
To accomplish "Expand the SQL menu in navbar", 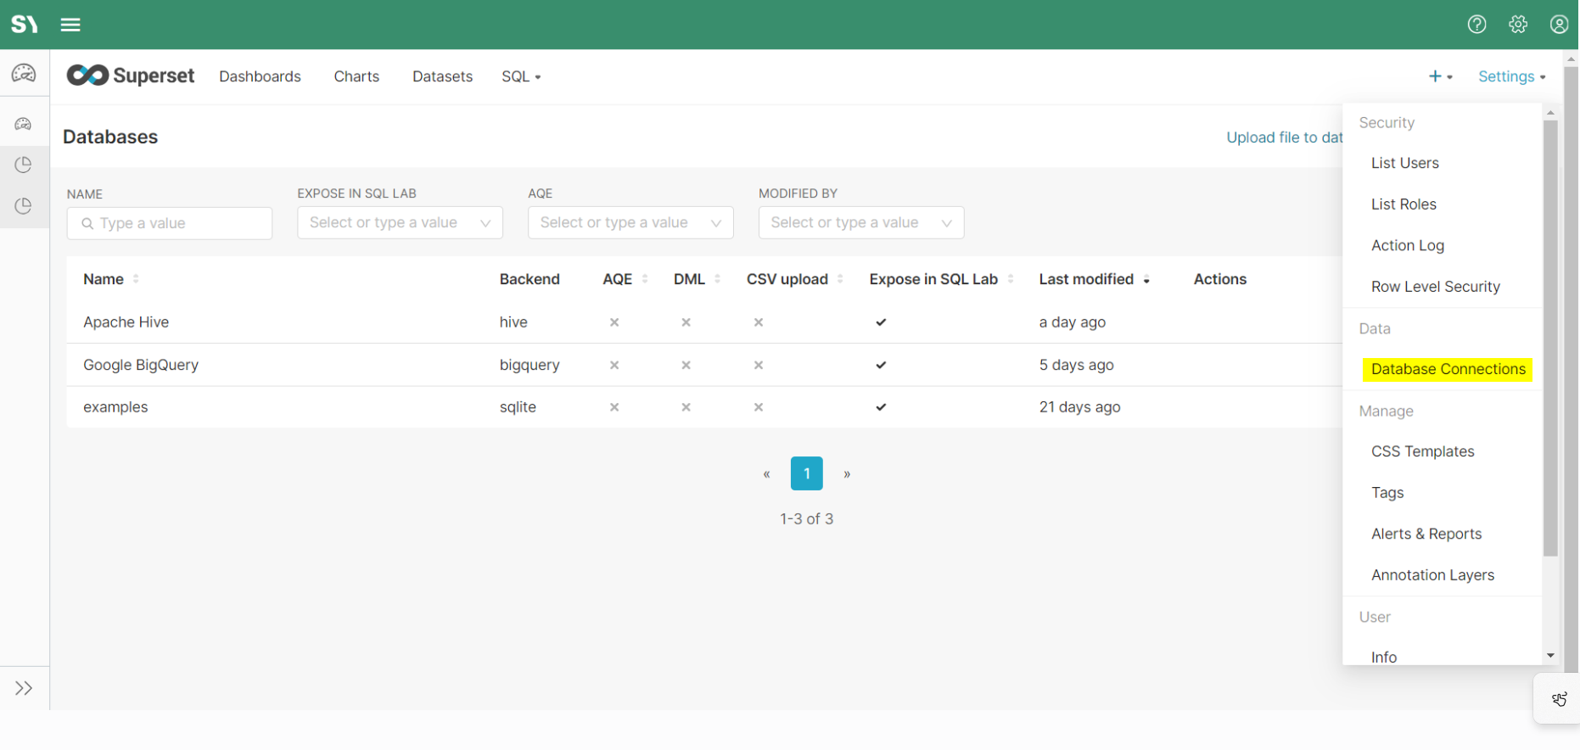I will coord(520,76).
